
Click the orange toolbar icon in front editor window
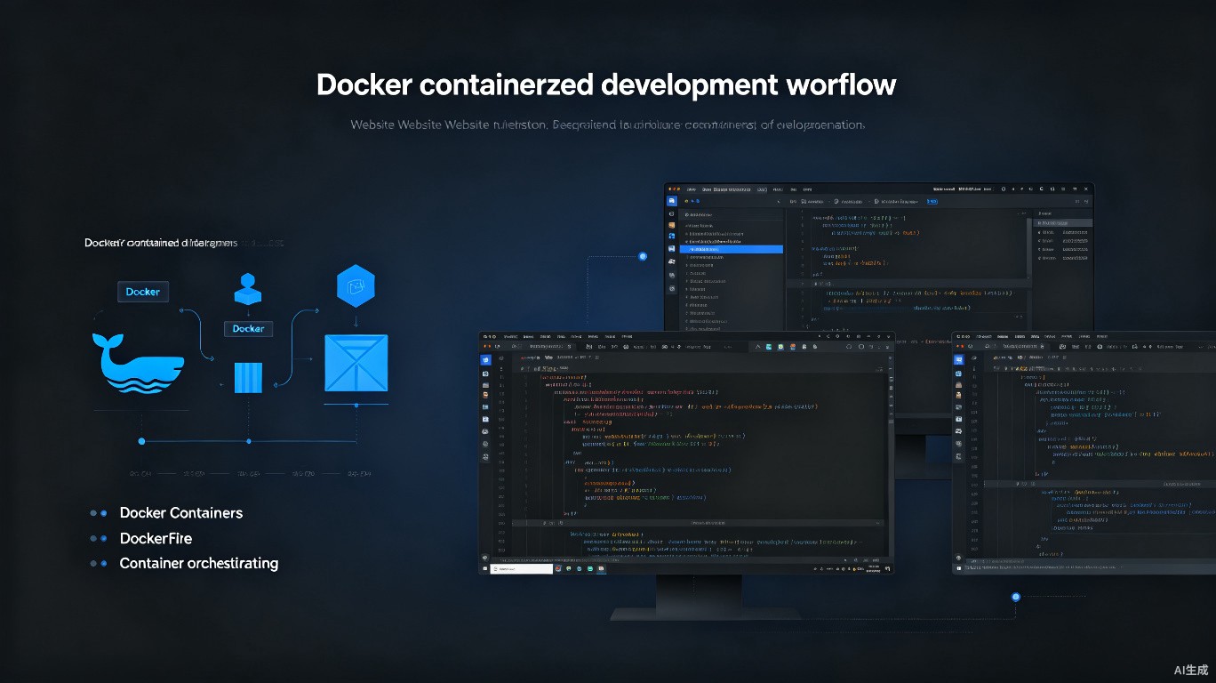(x=793, y=347)
